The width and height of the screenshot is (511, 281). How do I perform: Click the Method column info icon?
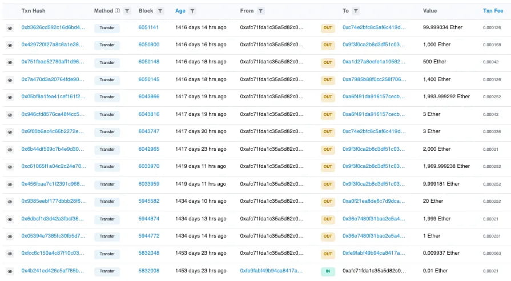pos(118,11)
